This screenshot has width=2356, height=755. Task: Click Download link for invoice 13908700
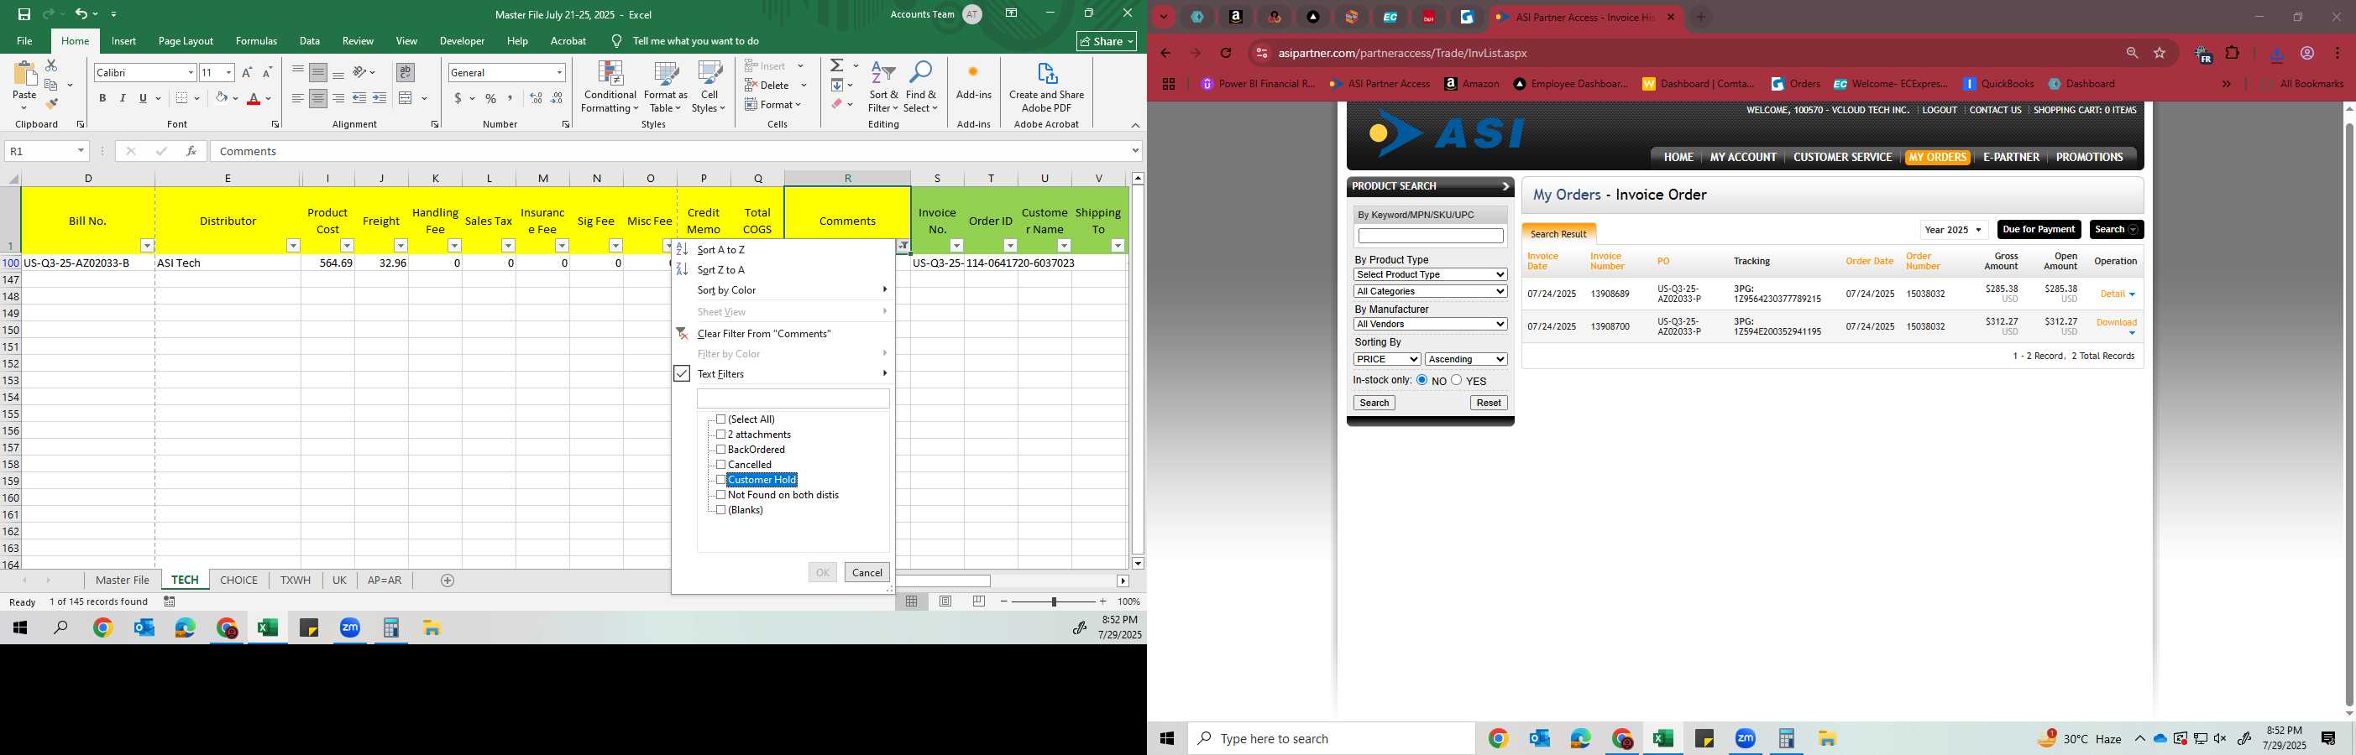[x=2117, y=323]
